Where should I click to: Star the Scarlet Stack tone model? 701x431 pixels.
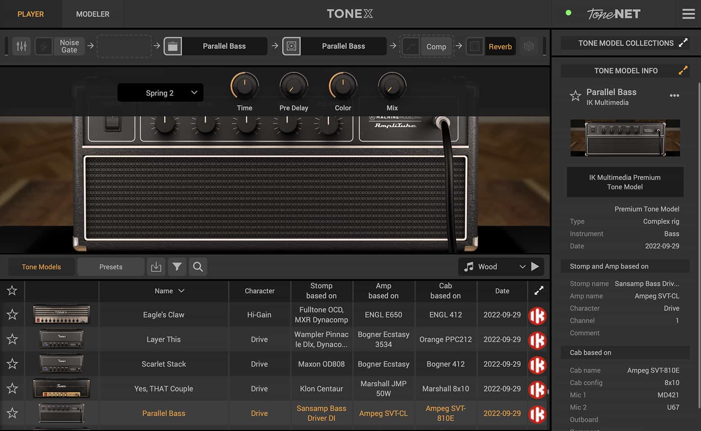point(12,364)
